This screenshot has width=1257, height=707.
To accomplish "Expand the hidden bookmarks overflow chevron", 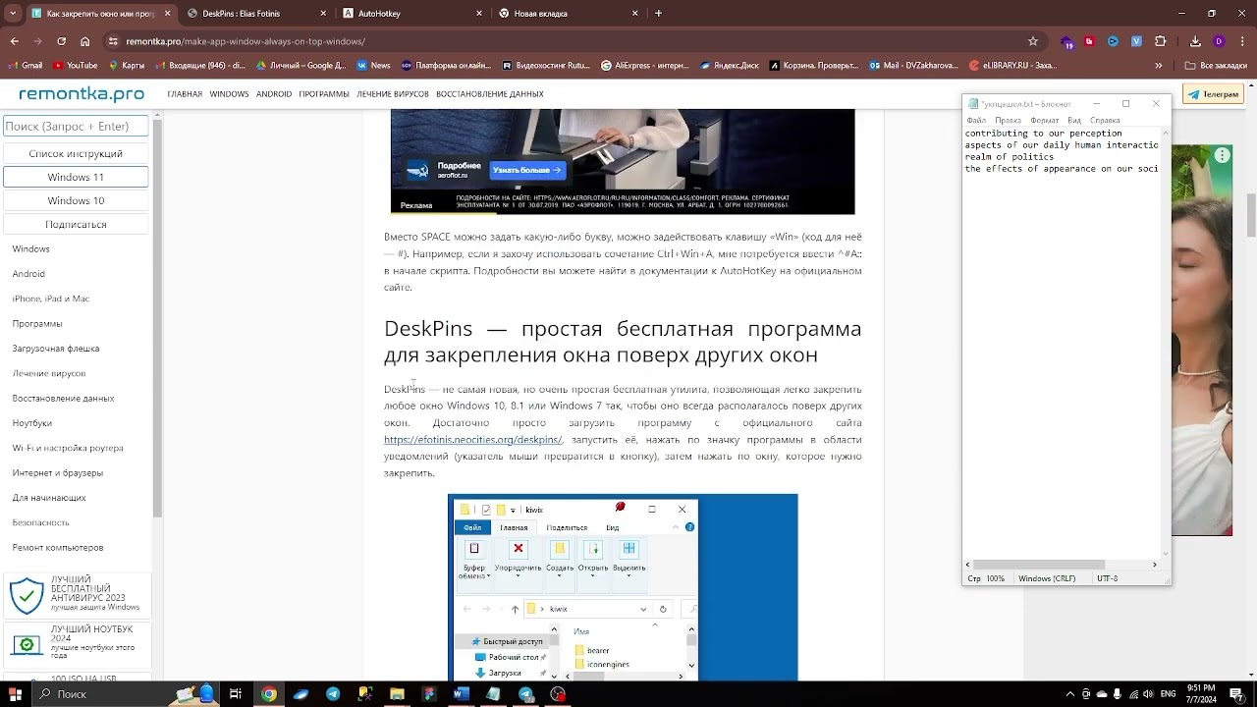I will coord(1159,66).
